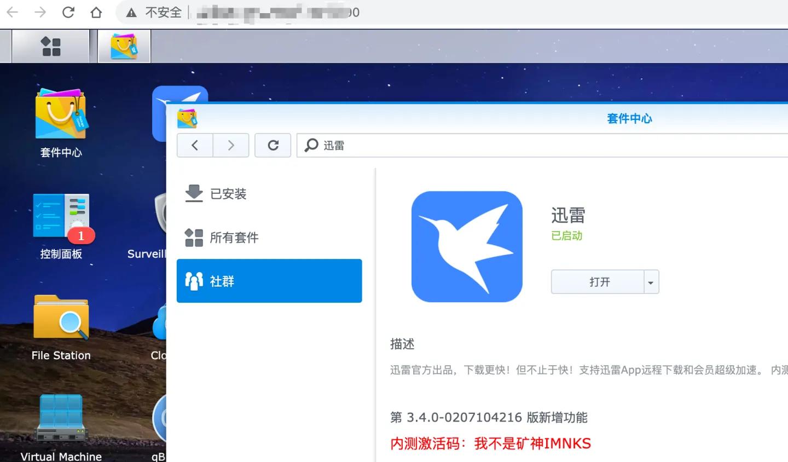Expand the dropdown arrow beside 打开

click(651, 282)
